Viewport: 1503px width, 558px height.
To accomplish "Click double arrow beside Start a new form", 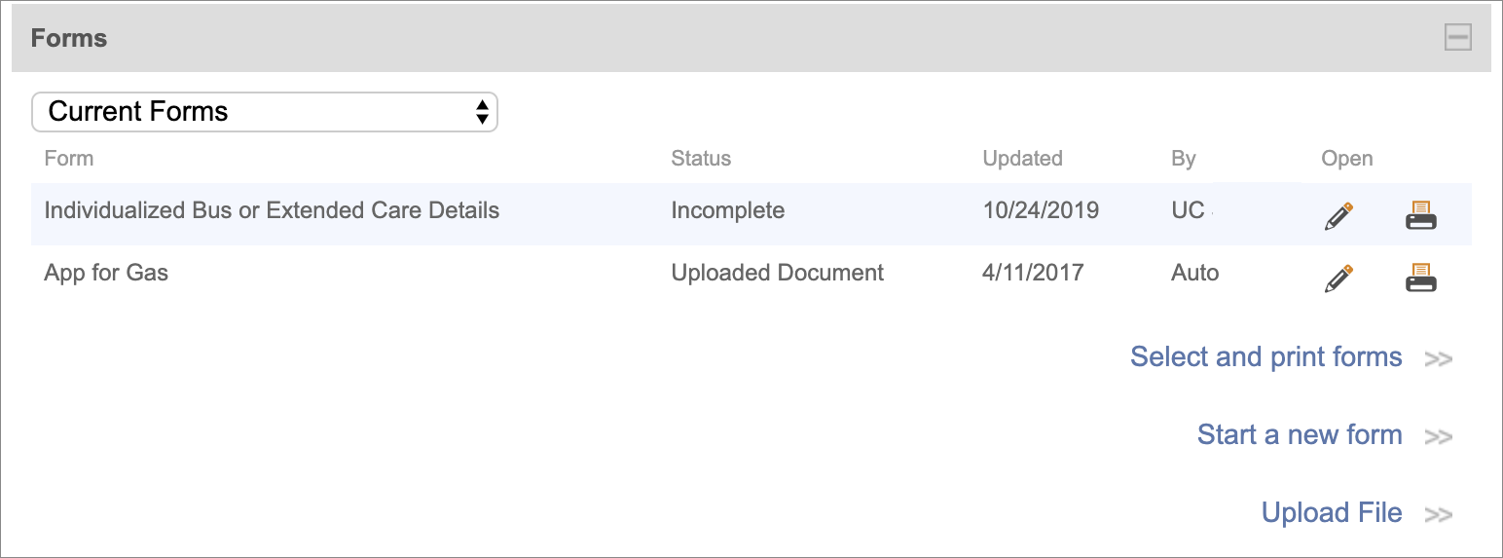I will 1438,437.
